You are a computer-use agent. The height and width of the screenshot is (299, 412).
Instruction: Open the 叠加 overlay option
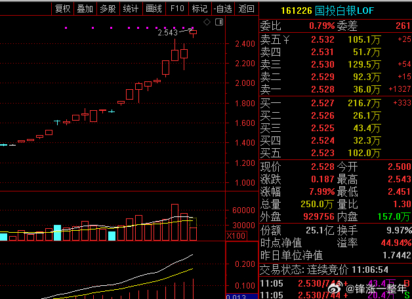tap(85, 9)
